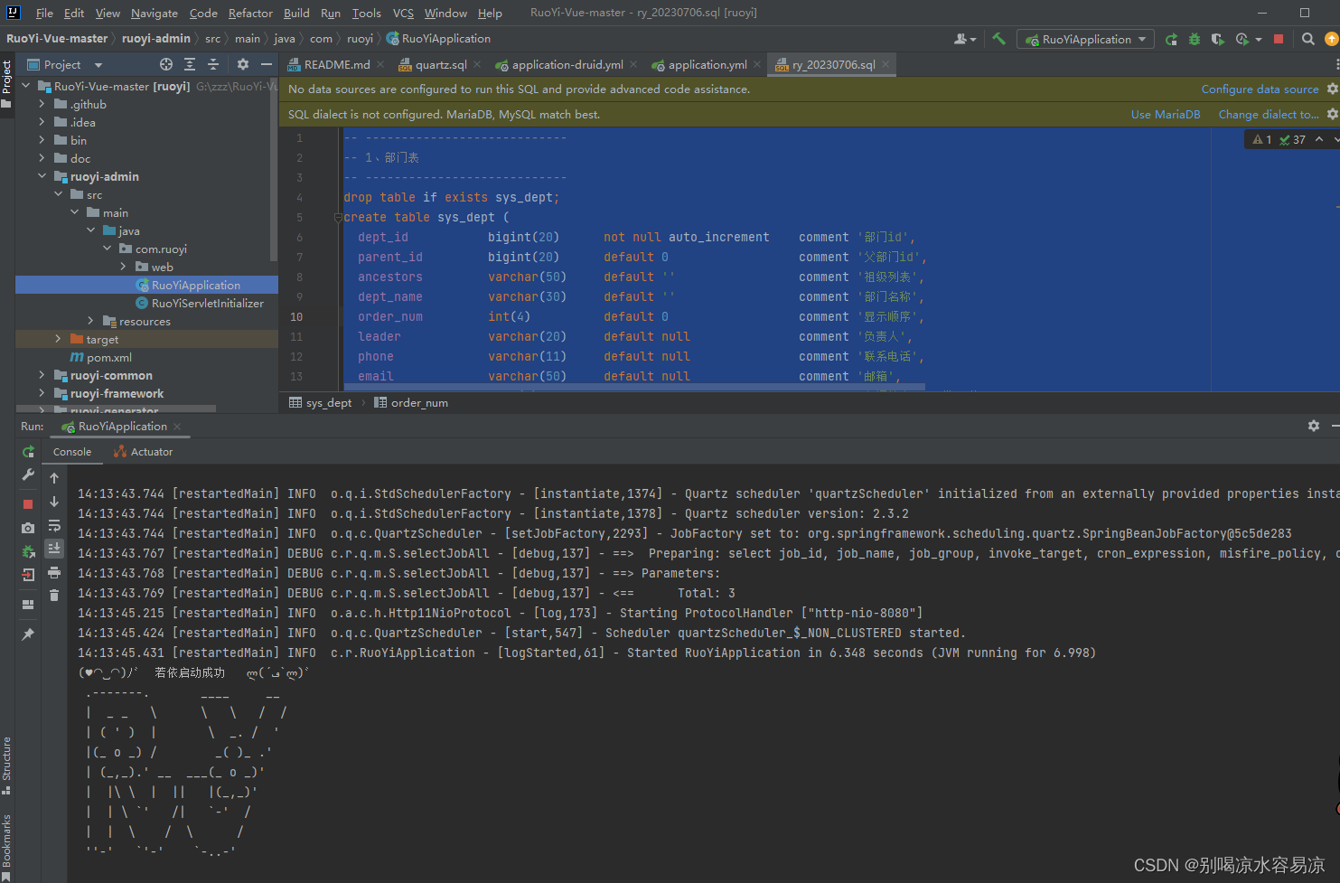Viewport: 1340px width, 883px height.
Task: Open gear beside Configure data source
Action: click(x=1332, y=89)
